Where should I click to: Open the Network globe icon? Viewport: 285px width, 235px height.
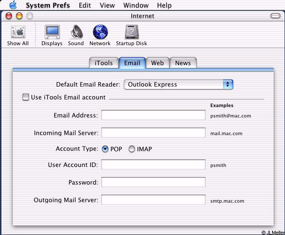tap(100, 32)
